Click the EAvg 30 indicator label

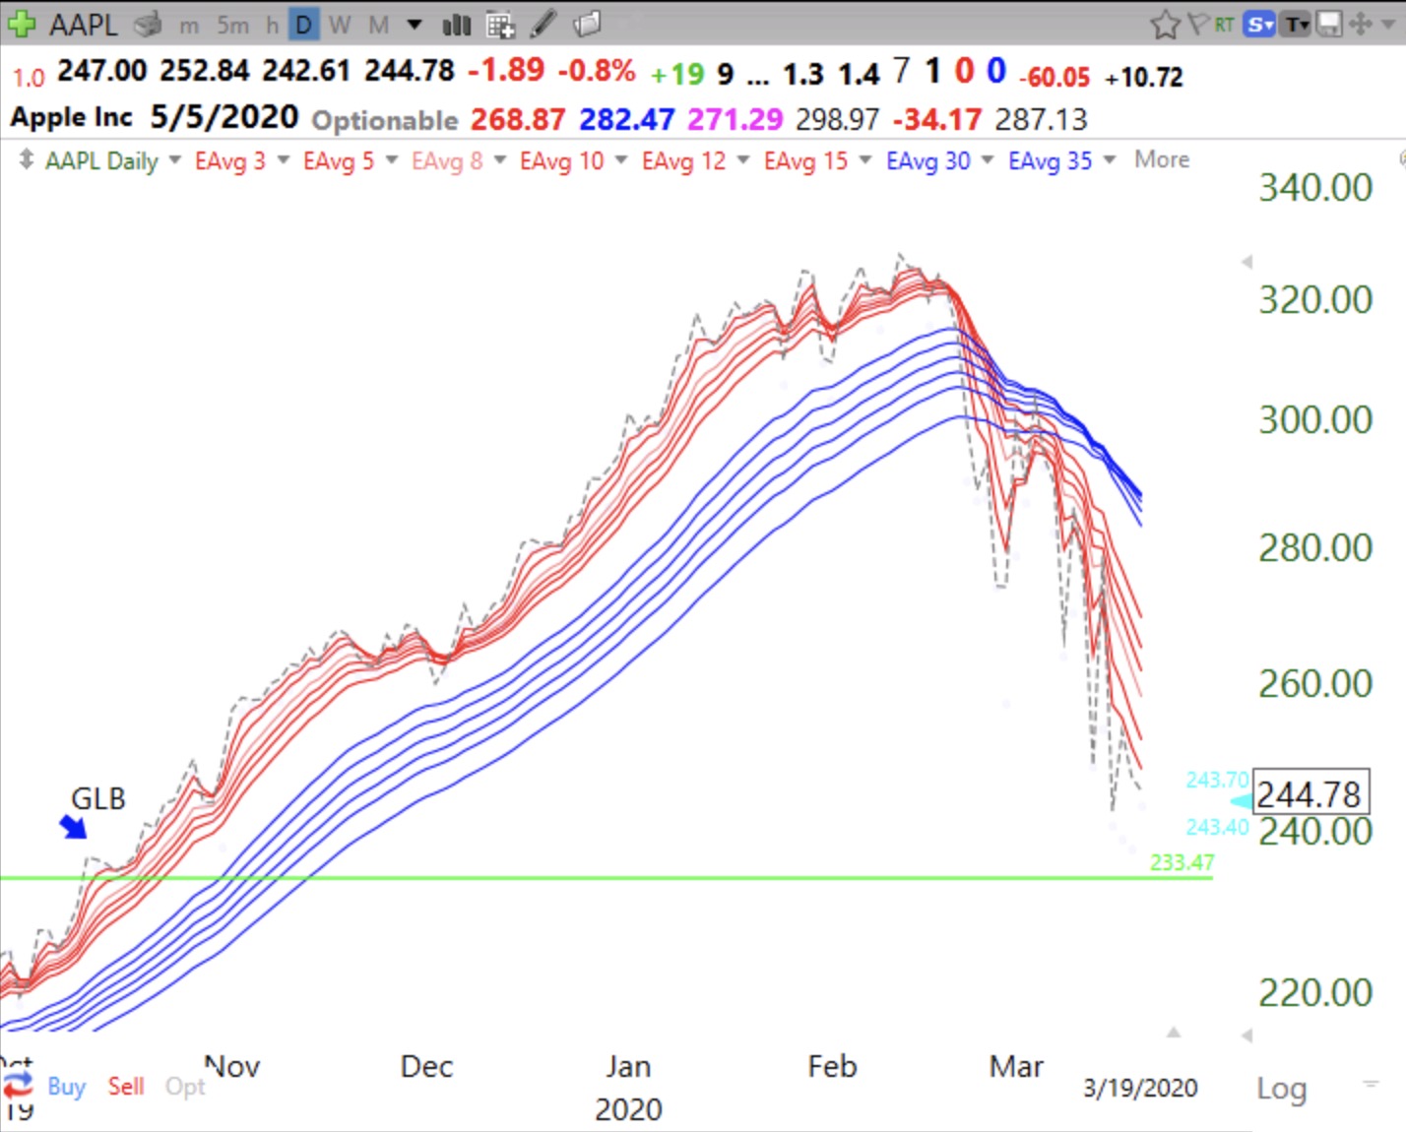[928, 160]
